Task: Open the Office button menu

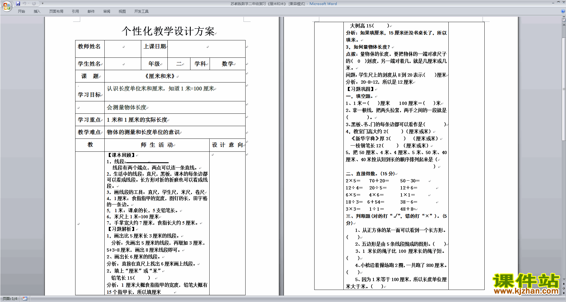Action: pos(6,6)
